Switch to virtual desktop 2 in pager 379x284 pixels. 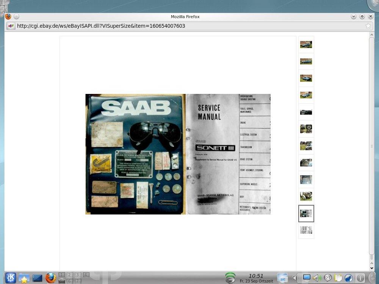click(70, 275)
